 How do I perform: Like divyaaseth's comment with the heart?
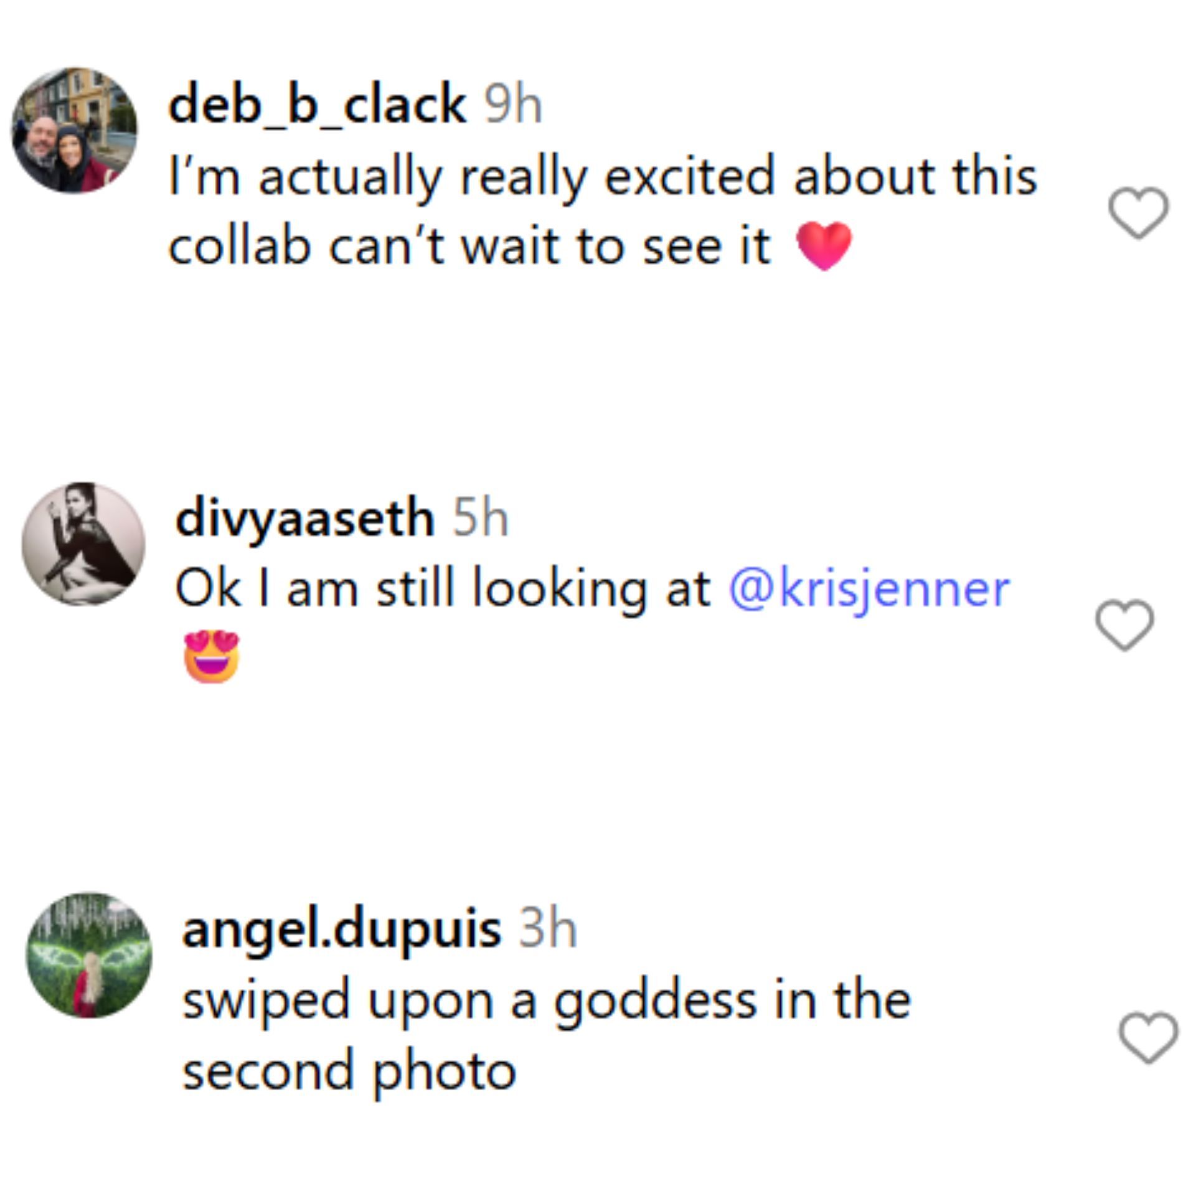1124,625
